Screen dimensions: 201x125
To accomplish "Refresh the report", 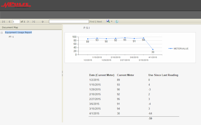I will [x=117, y=22].
